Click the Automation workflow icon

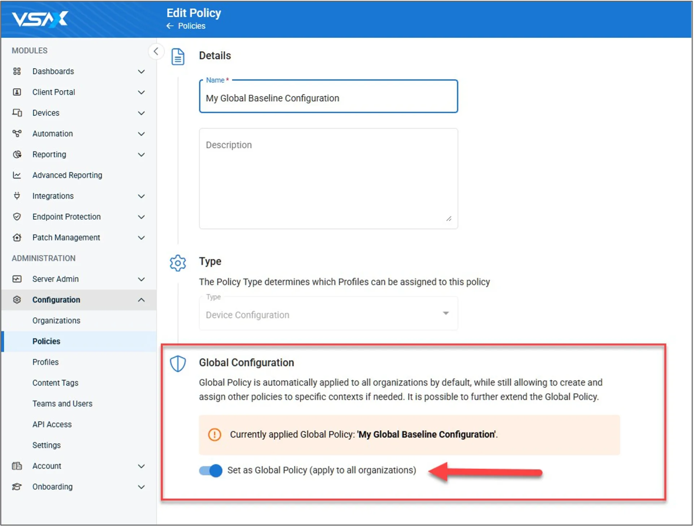click(x=17, y=134)
